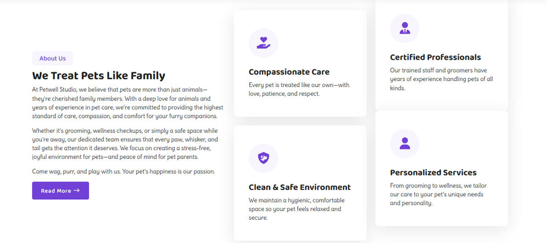
Task: Click the Personalized Services title
Action: coord(433,173)
